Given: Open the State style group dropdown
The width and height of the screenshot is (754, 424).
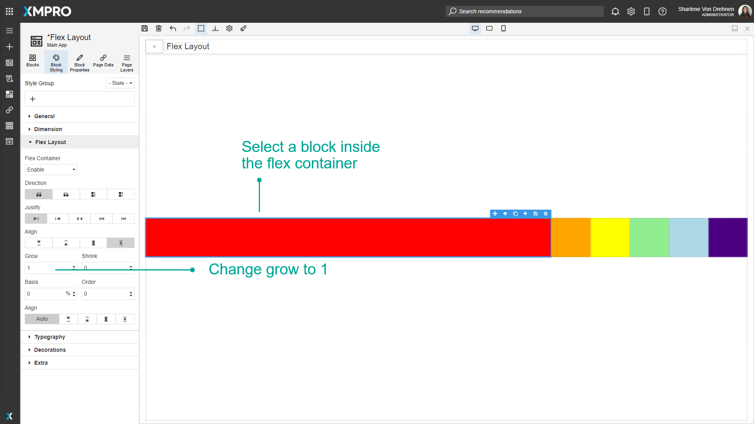Looking at the screenshot, I should [x=120, y=83].
